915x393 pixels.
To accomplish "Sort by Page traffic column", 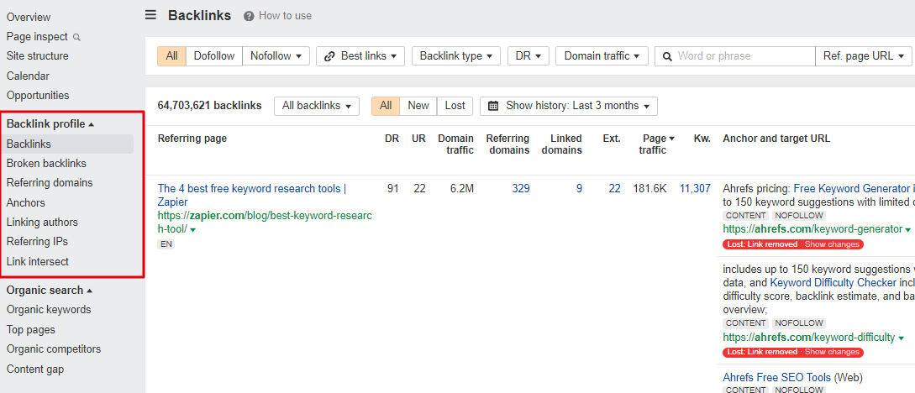I will tap(659, 144).
